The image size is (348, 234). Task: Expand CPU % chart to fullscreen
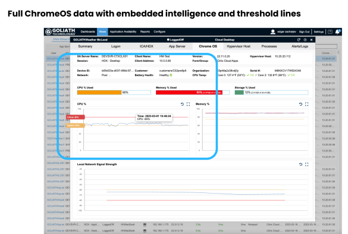[x=188, y=104]
